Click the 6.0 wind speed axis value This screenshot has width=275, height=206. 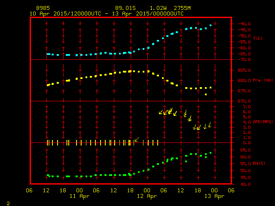tap(247, 112)
